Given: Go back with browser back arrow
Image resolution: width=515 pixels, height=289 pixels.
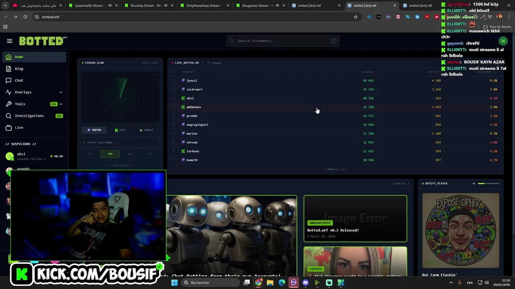Looking at the screenshot, I should [x=6, y=17].
